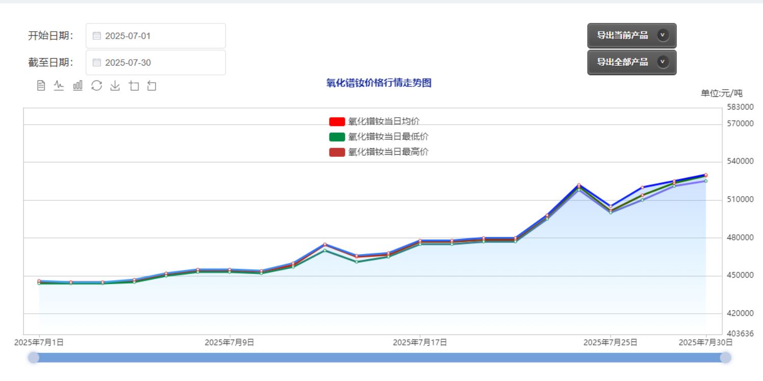
Task: Click the restore chart refresh icon
Action: click(x=96, y=86)
